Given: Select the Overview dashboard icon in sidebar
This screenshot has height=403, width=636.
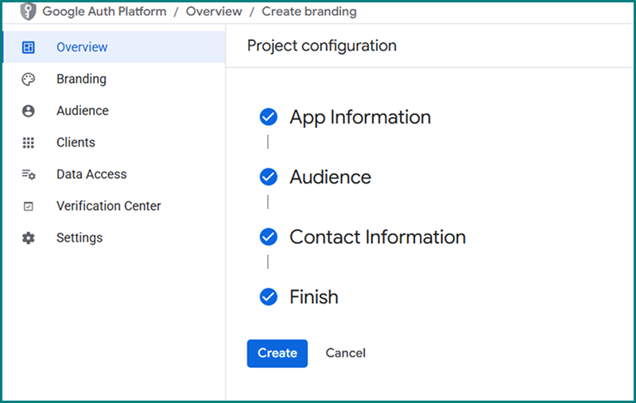Looking at the screenshot, I should coord(29,48).
